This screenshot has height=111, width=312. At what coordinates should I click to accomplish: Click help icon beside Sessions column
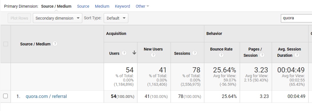(x=195, y=53)
